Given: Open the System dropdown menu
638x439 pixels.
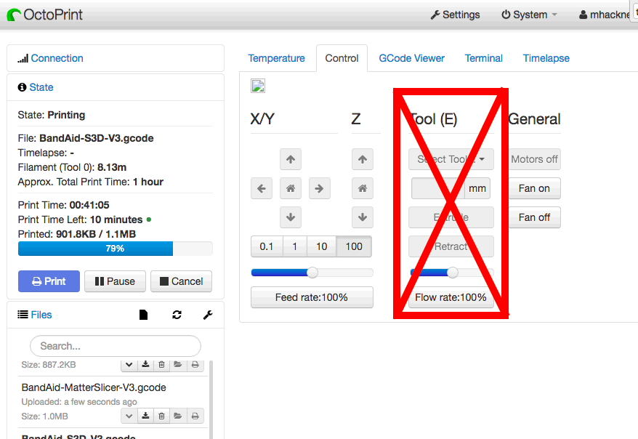Looking at the screenshot, I should 529,15.
